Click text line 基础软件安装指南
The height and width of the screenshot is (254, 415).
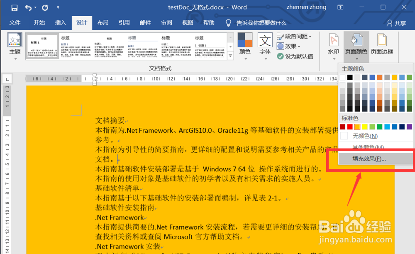[124, 208]
